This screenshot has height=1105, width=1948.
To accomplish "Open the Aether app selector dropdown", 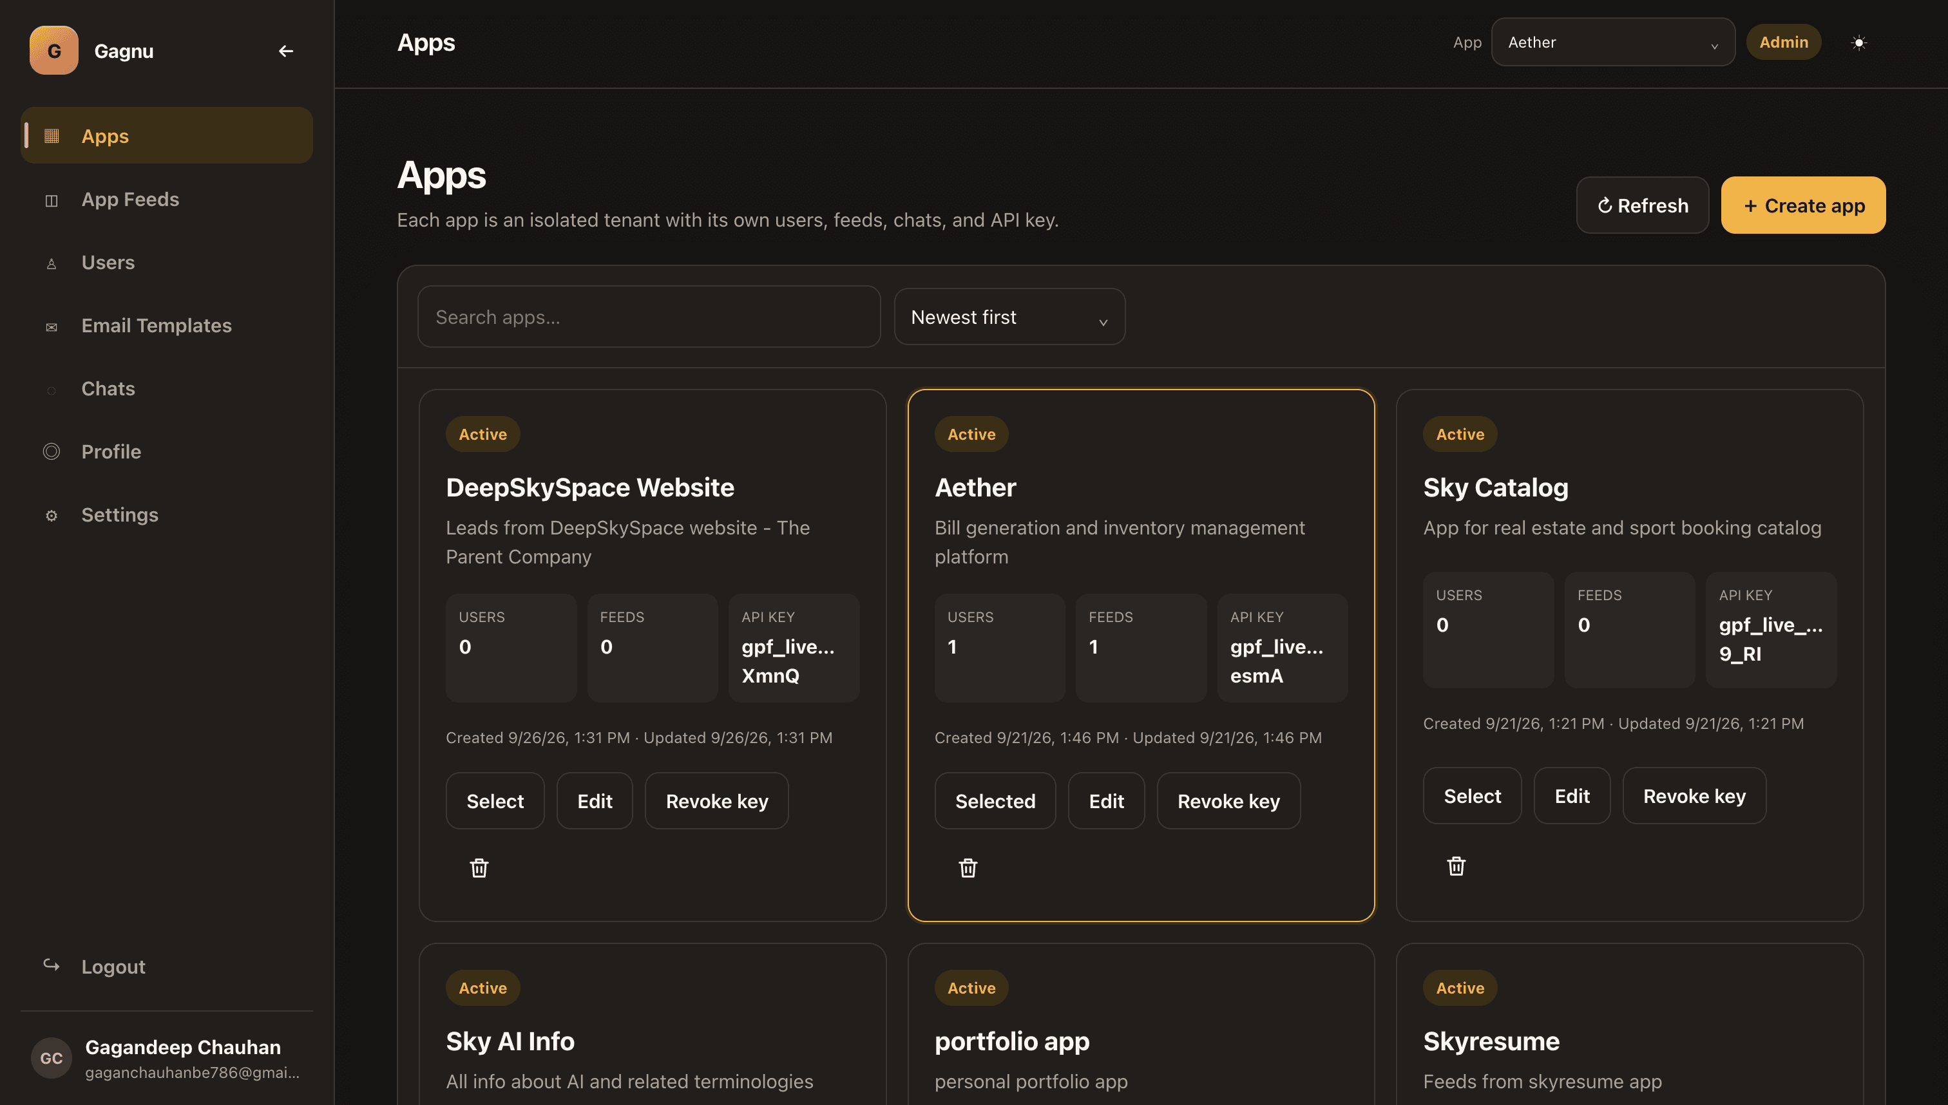I will click(1613, 42).
